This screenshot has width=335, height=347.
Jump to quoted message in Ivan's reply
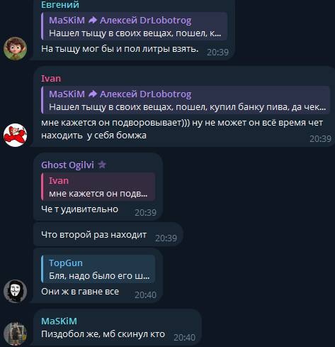point(185,100)
